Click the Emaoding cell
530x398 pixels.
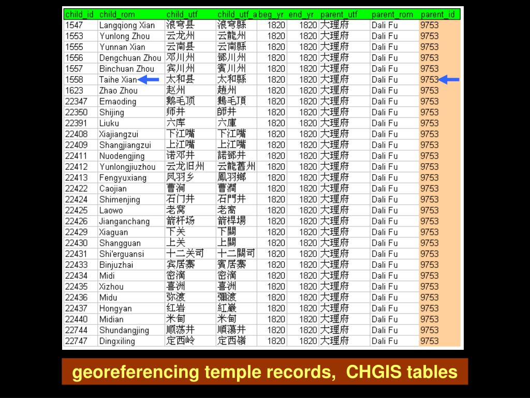[131, 102]
